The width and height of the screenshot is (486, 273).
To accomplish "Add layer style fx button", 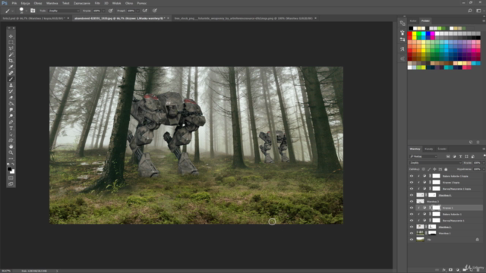I will tap(443, 270).
